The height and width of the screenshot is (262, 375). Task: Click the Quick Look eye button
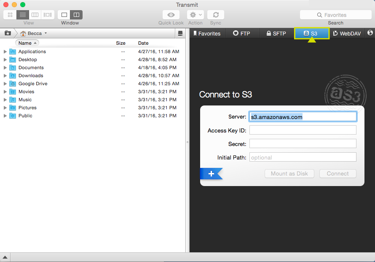tap(171, 15)
